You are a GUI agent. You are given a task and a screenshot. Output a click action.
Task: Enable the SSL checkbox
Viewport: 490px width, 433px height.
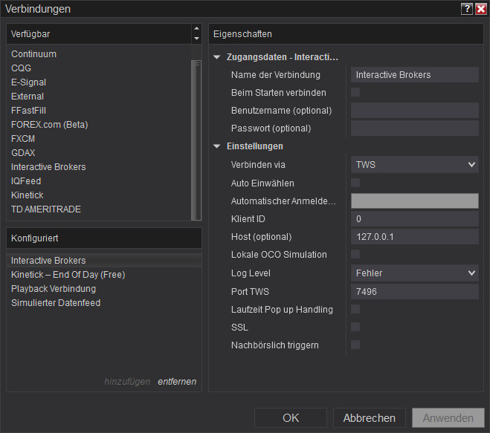355,327
